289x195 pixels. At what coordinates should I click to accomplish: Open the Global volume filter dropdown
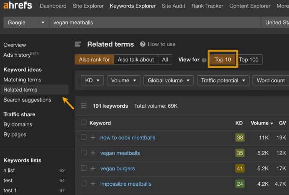click(169, 80)
